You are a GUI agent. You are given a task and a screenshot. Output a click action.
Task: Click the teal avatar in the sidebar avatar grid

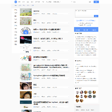pos(94,96)
